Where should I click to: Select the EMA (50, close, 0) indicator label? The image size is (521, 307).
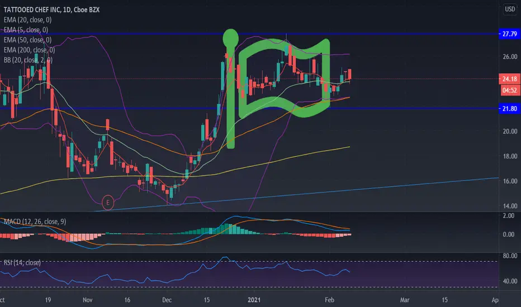point(27,40)
